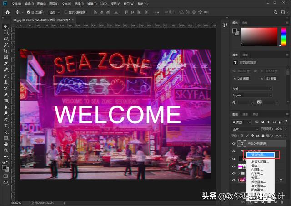Select the Gradient tool
Viewport: 291px width, 206px height.
[6, 101]
